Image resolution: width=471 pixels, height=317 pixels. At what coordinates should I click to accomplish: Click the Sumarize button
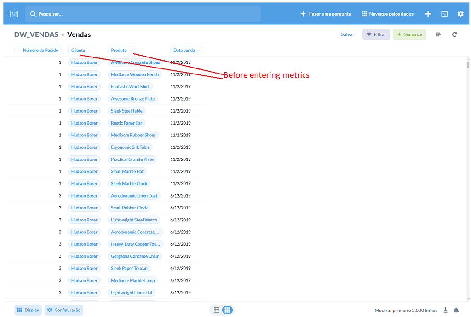[x=409, y=34]
